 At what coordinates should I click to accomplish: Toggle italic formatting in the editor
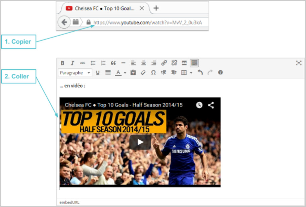coord(72,63)
